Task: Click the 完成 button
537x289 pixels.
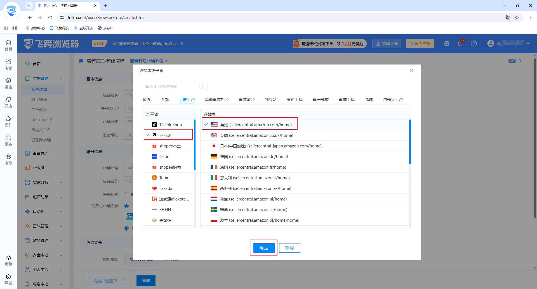Action: pos(146,281)
